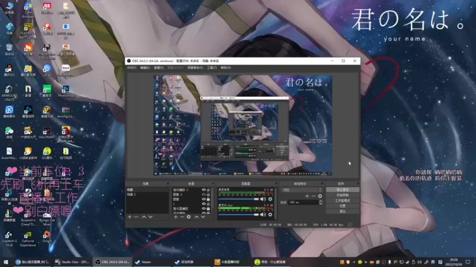Toggle visibility of 图像 2 source
The width and height of the screenshot is (476, 267).
click(203, 195)
